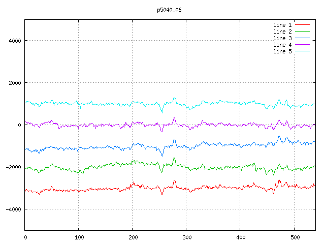The height and width of the screenshot is (244, 325).
Task: Click the cyan legend sample for line 5
Action: (302, 51)
